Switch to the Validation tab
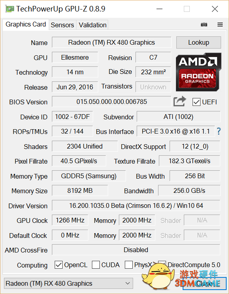229x294 pixels. [92, 25]
